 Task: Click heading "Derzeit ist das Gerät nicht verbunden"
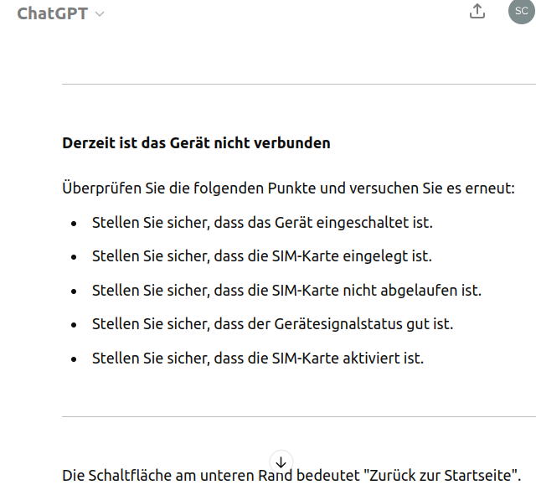(x=196, y=143)
